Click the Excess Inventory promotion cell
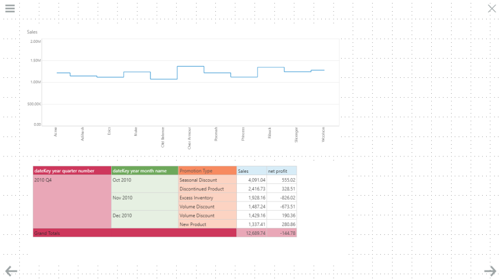The width and height of the screenshot is (502, 280). 197,198
